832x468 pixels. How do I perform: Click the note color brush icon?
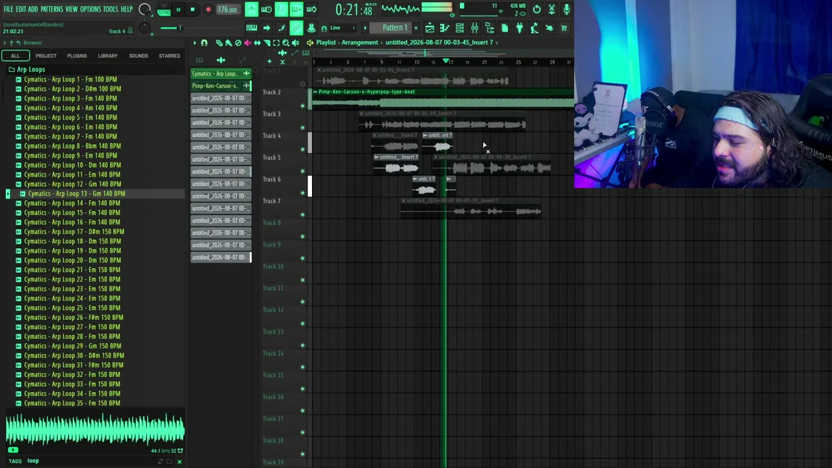tap(281, 28)
